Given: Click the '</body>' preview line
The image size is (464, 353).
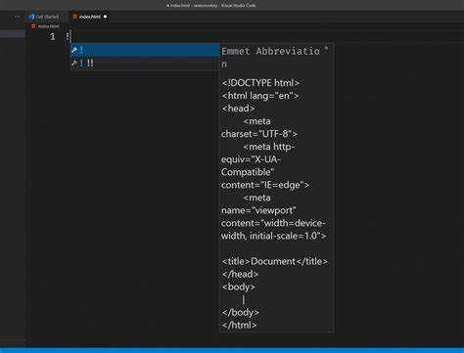Looking at the screenshot, I should click(240, 312).
